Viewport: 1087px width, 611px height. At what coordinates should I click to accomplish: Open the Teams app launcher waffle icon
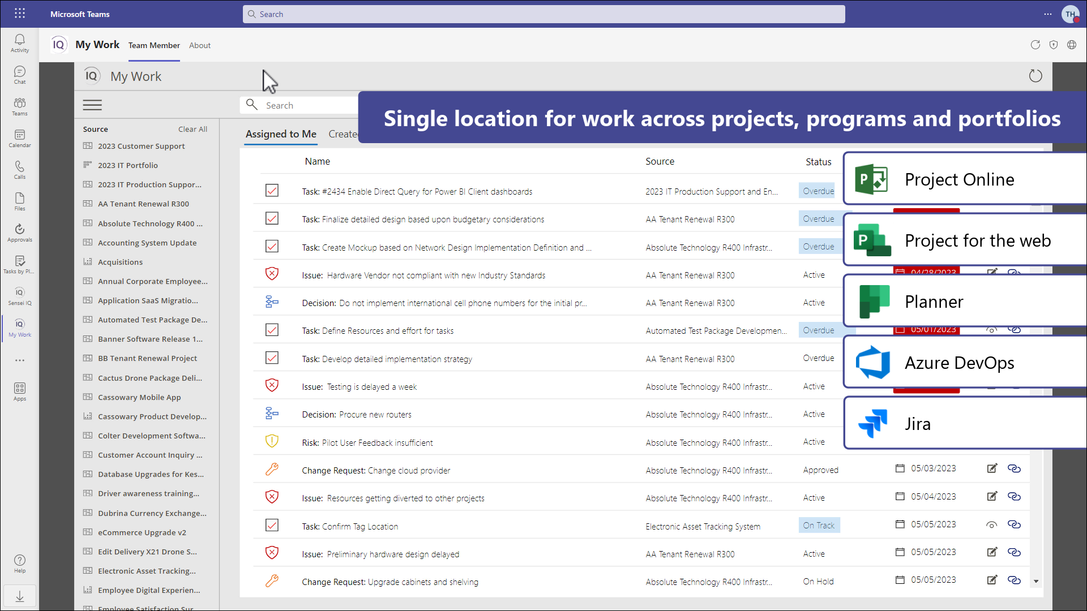click(x=20, y=14)
